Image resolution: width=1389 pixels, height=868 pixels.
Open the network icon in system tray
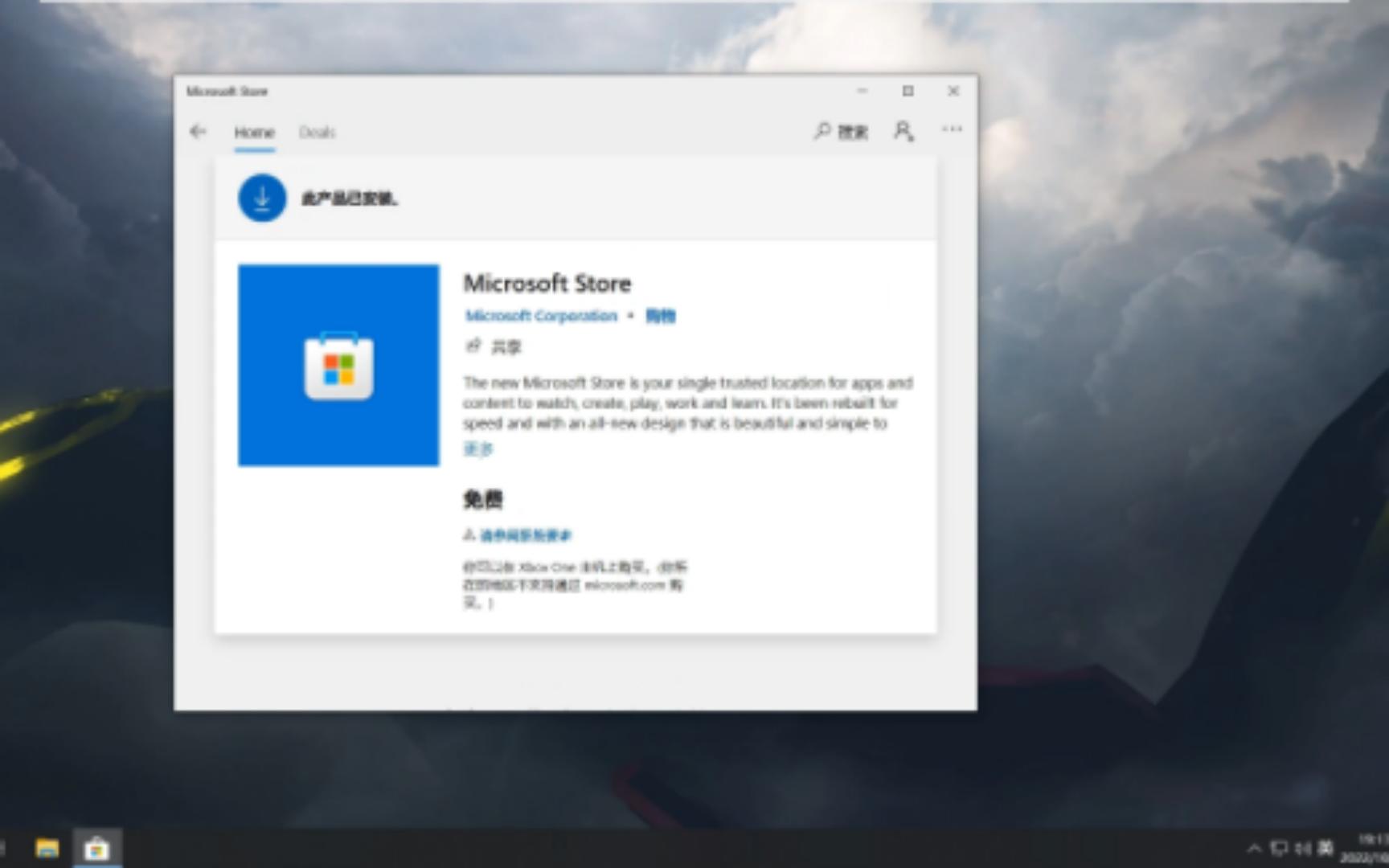pos(1279,848)
